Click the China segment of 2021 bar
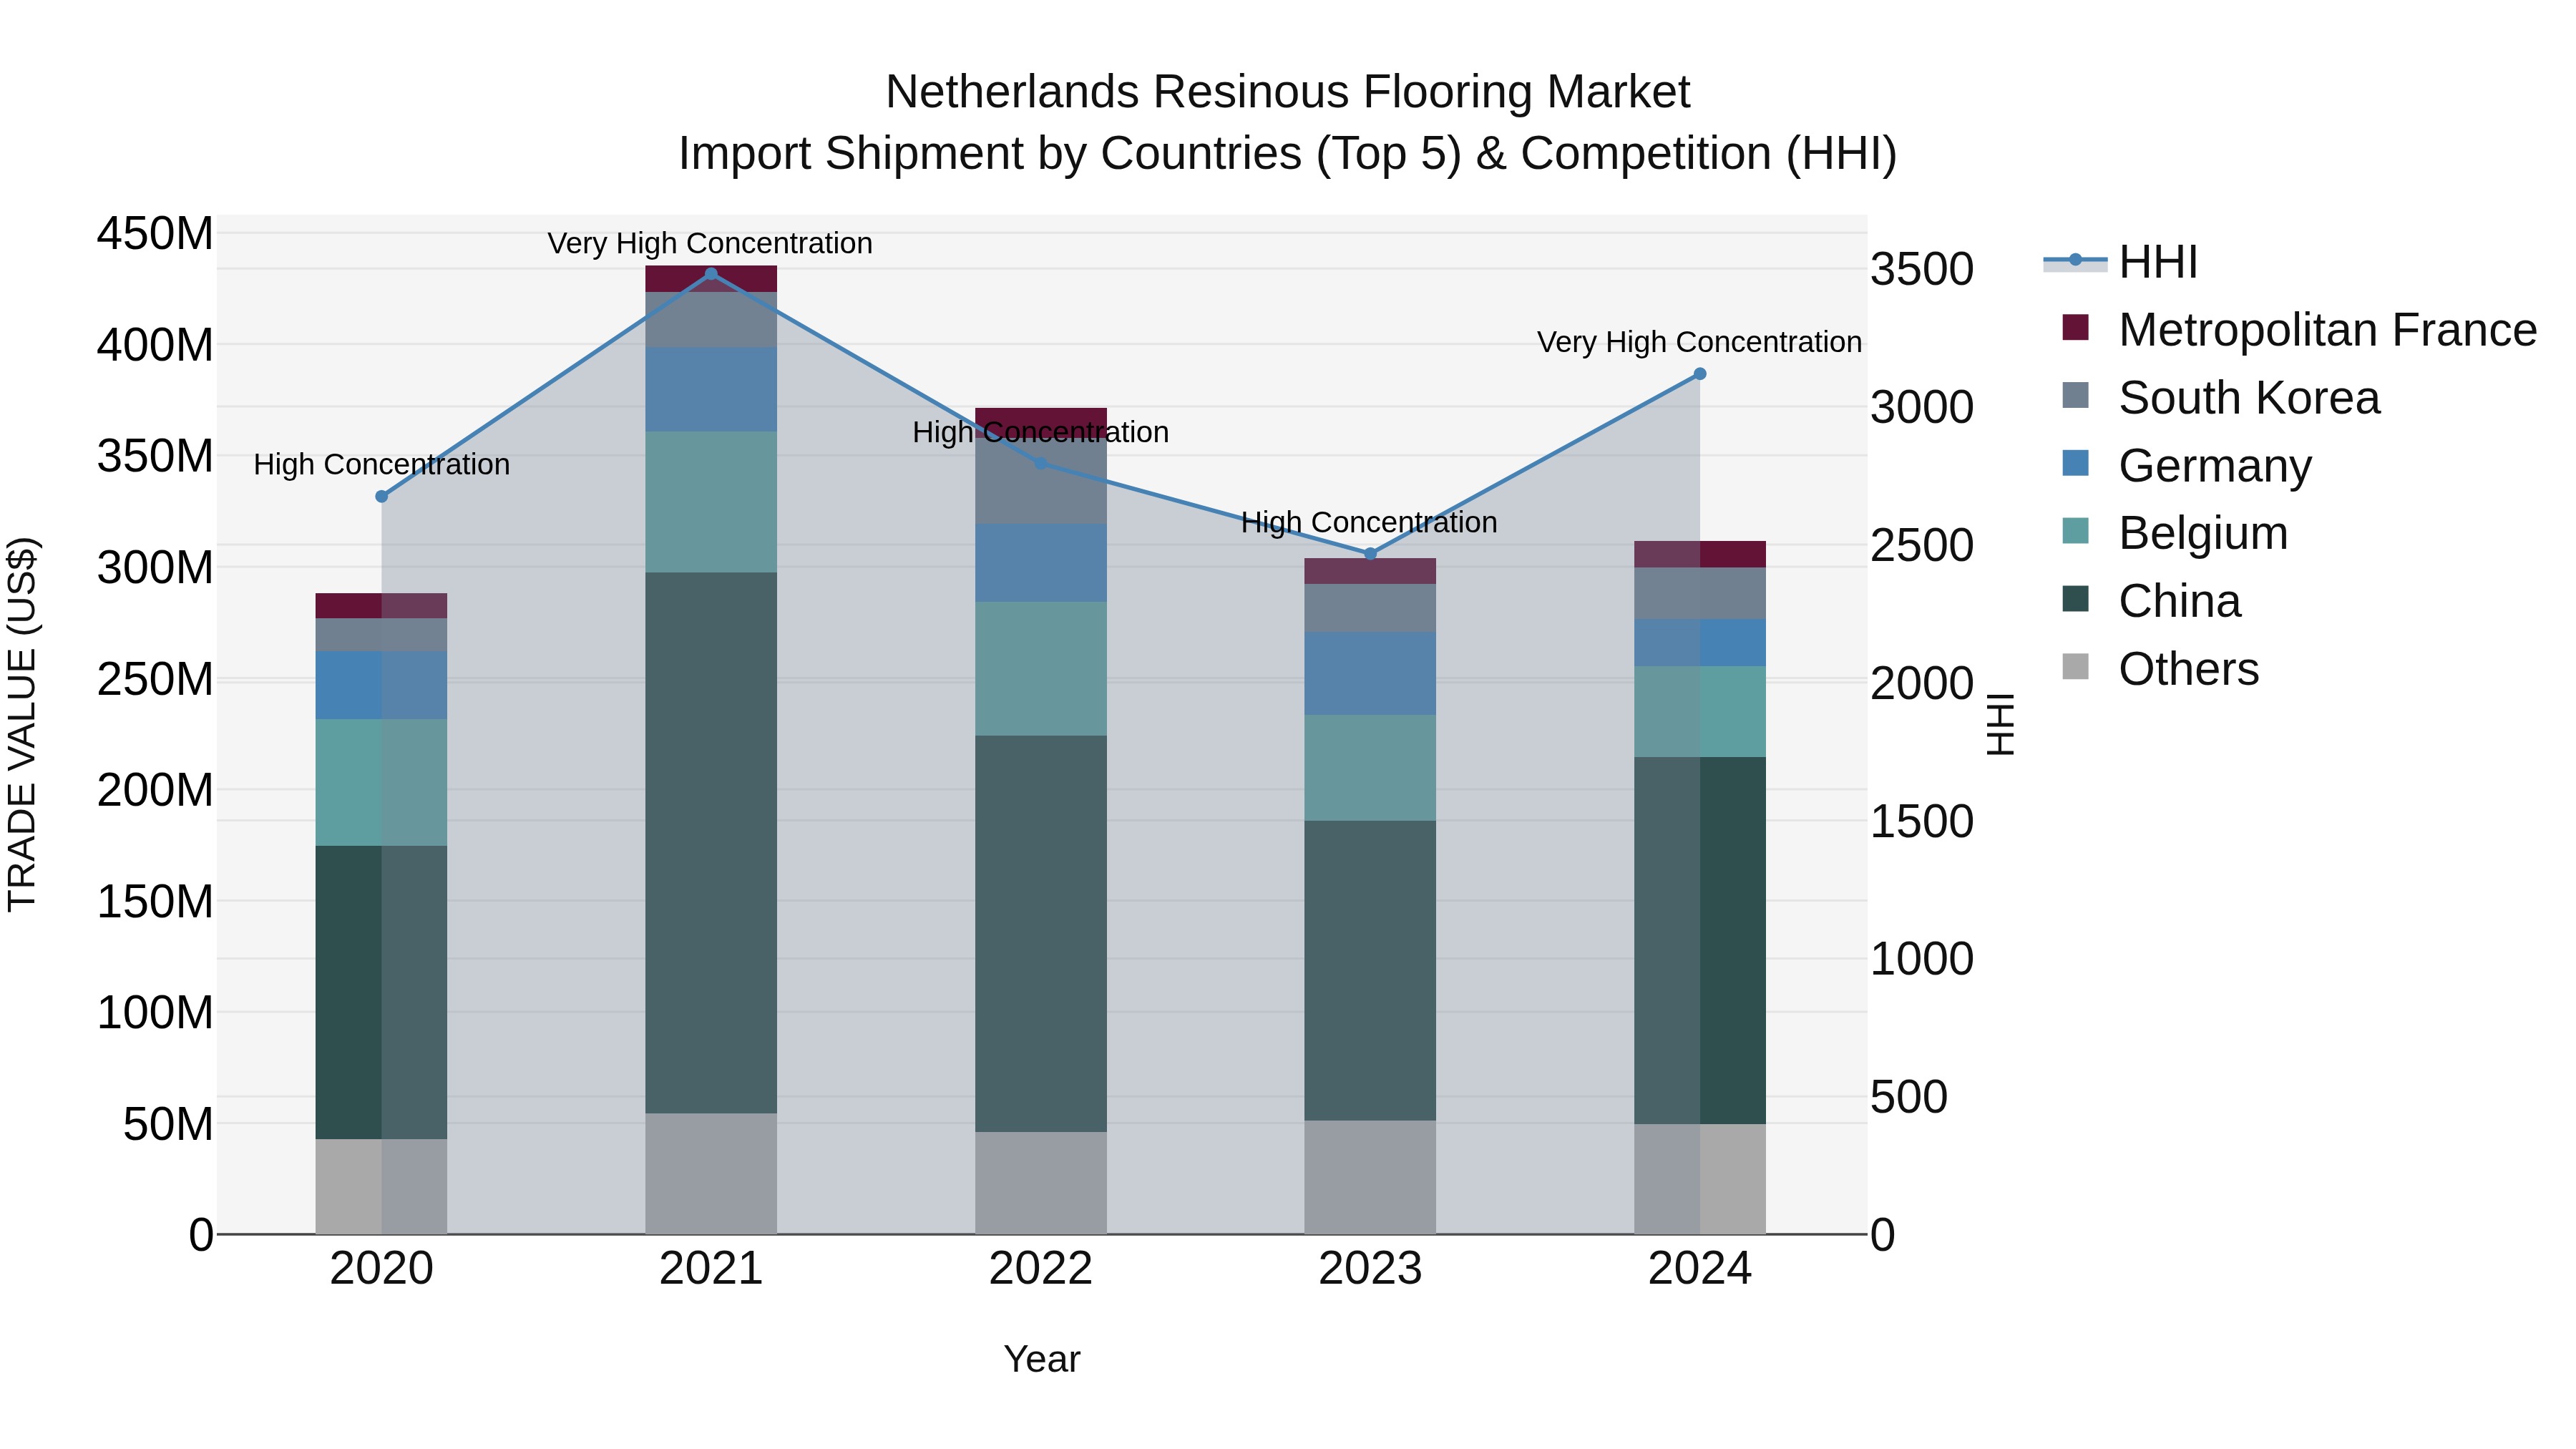 (x=711, y=843)
